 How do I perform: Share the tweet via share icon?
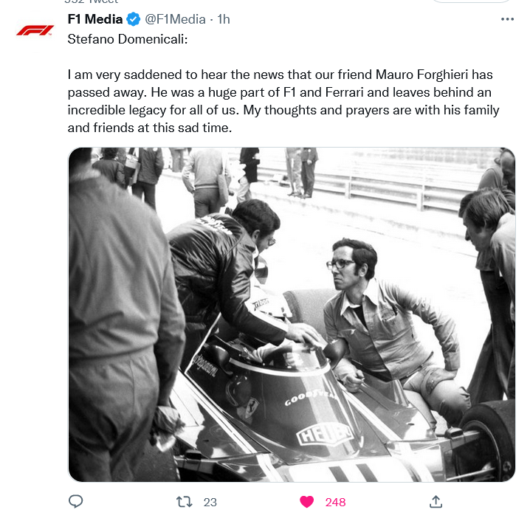point(436,502)
